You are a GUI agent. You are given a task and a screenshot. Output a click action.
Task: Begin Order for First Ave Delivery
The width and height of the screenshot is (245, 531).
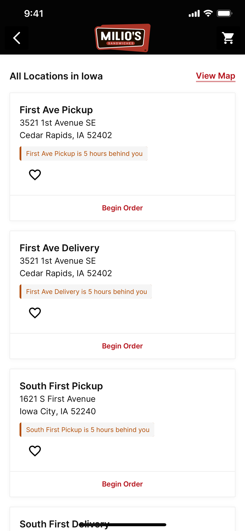[x=122, y=346]
